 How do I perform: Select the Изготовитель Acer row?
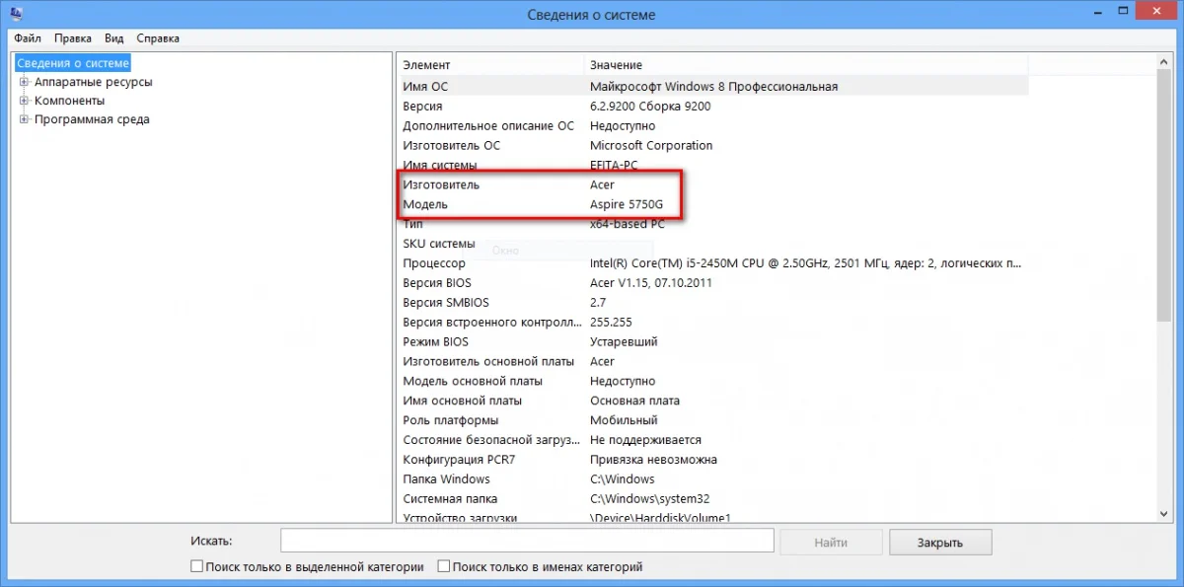713,184
